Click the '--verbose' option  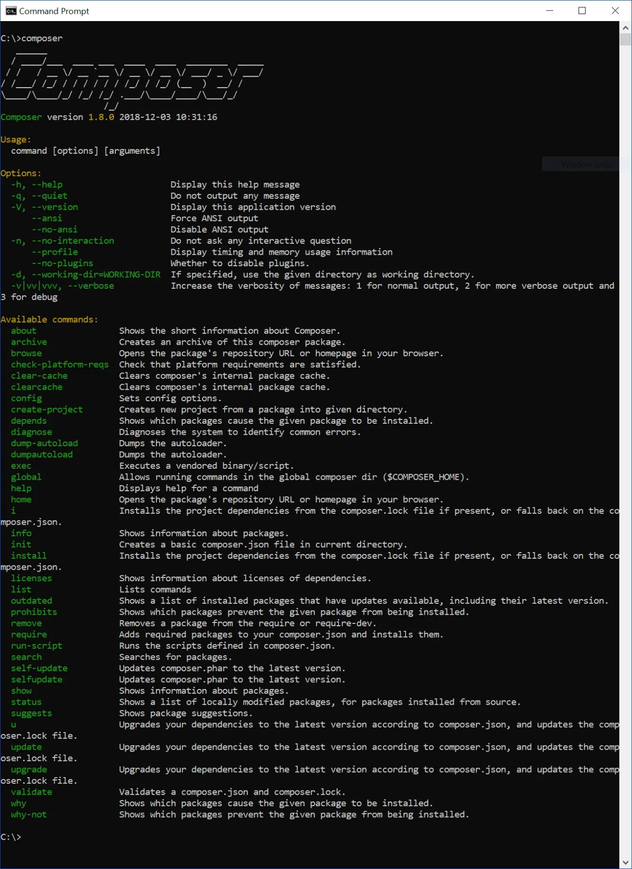pos(91,286)
